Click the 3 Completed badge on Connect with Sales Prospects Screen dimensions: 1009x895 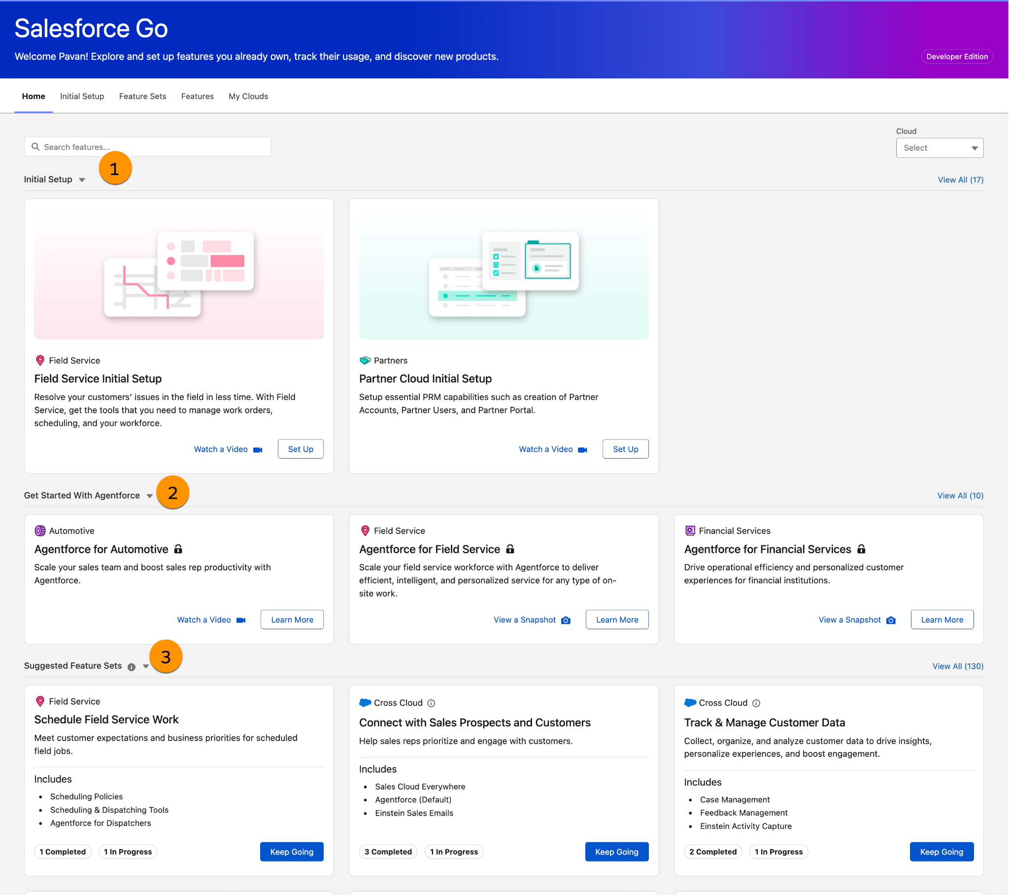tap(388, 852)
